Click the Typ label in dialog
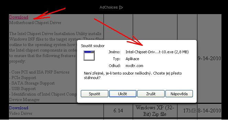Screen dimensions: 228x132 (117, 59)
